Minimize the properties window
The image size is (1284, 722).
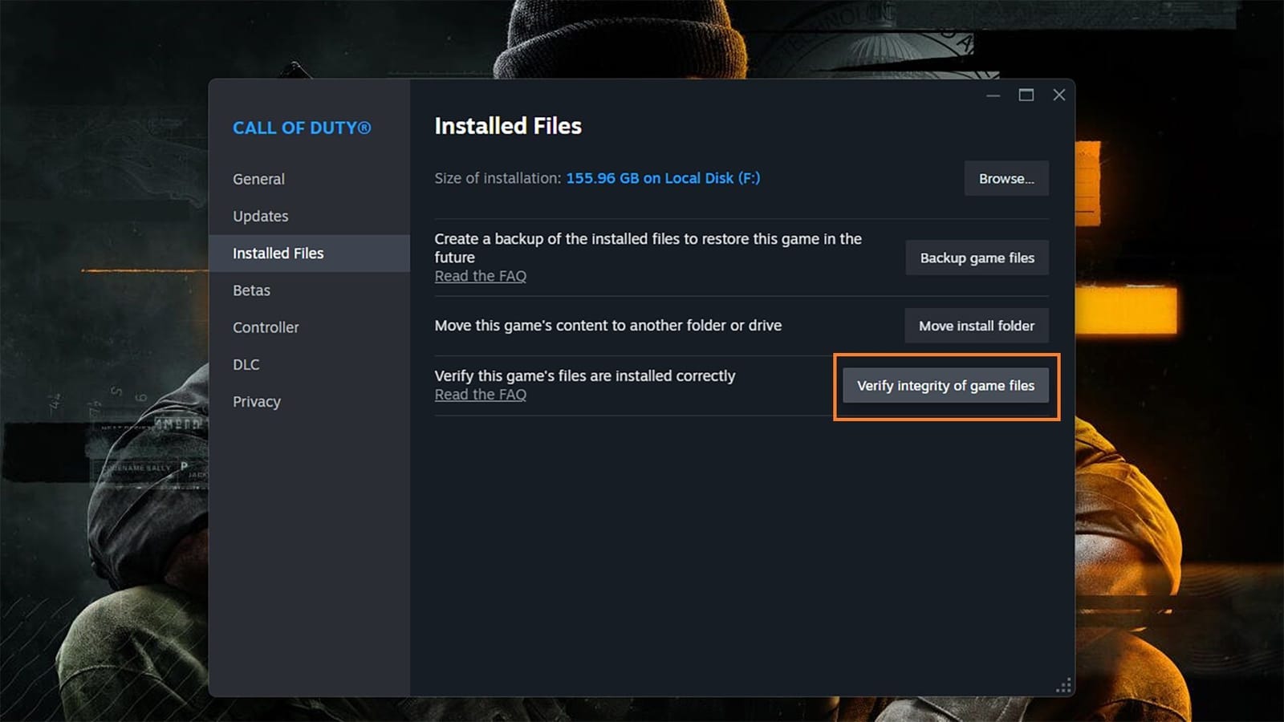tap(993, 95)
